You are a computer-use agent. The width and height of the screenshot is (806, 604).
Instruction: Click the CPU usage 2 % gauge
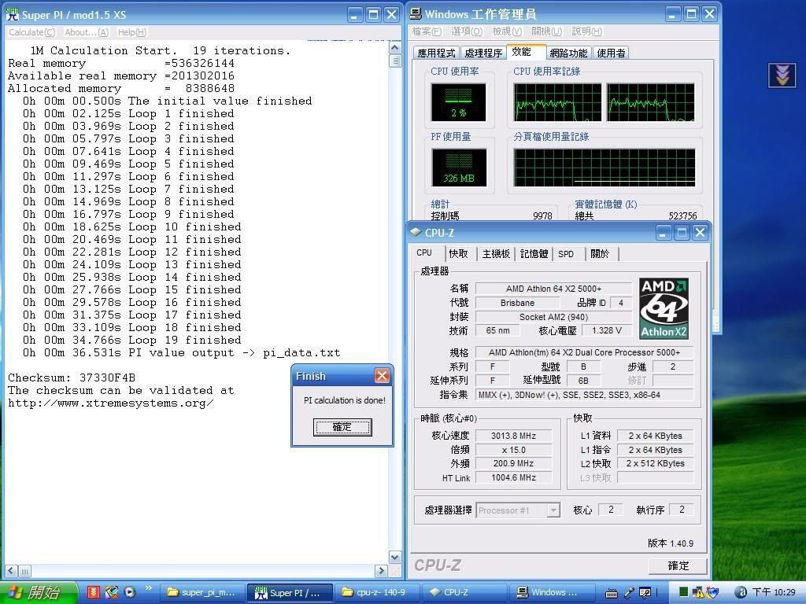click(459, 103)
